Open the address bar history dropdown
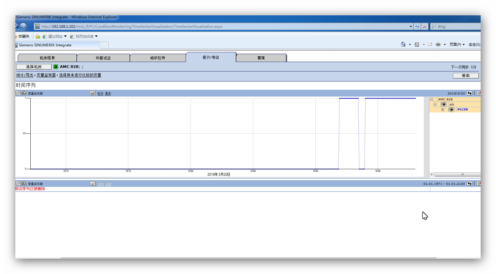496x274 pixels. (411, 26)
